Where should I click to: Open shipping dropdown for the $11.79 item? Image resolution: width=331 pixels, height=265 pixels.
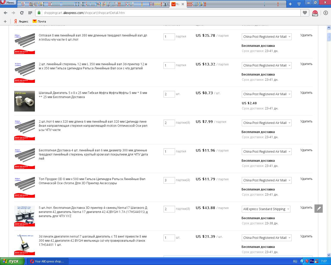click(x=267, y=180)
